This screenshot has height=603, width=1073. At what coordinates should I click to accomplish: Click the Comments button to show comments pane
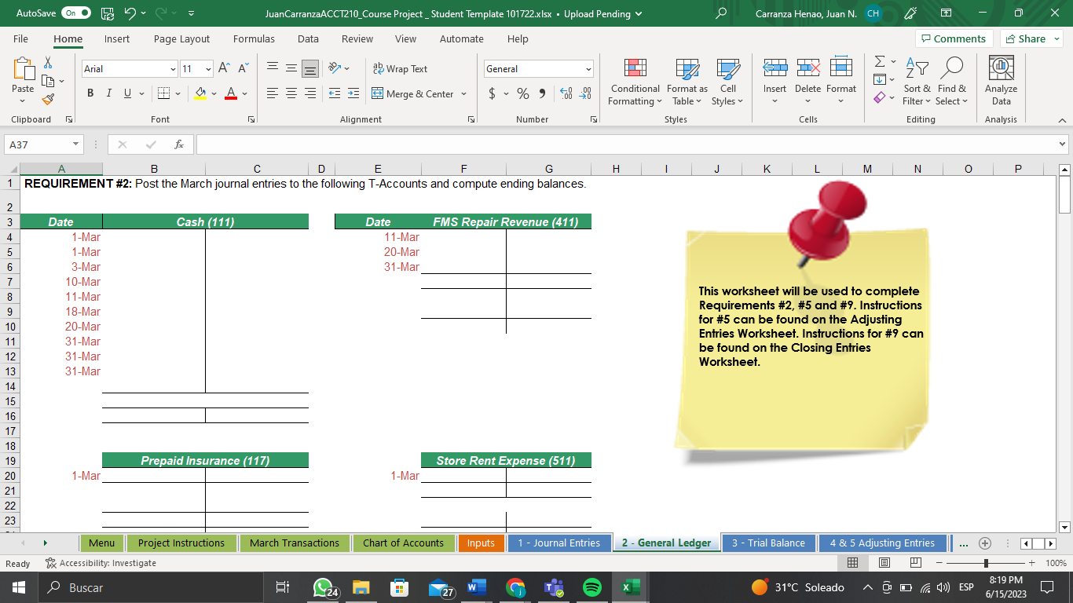pos(954,38)
